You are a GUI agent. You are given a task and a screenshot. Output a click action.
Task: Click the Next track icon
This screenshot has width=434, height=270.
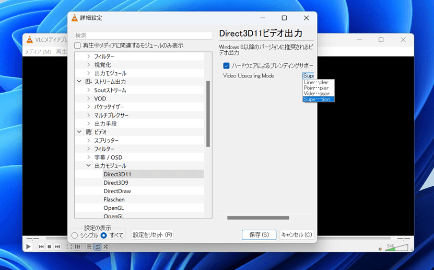click(57, 246)
